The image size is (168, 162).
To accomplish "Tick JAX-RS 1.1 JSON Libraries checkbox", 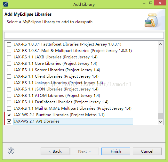I will (9, 89).
